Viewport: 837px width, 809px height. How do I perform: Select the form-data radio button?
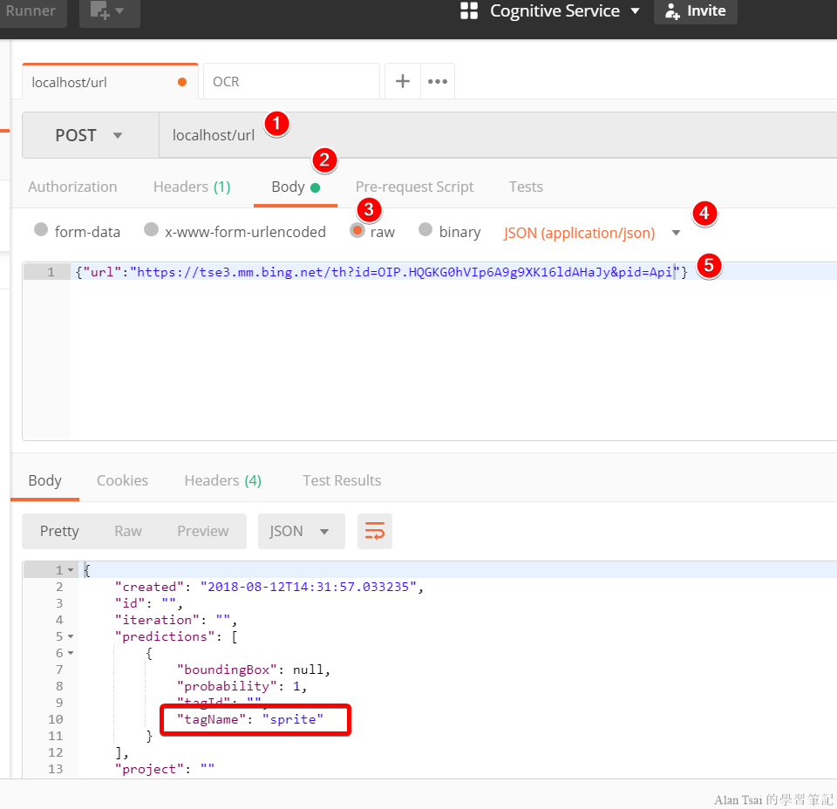pyautogui.click(x=41, y=229)
